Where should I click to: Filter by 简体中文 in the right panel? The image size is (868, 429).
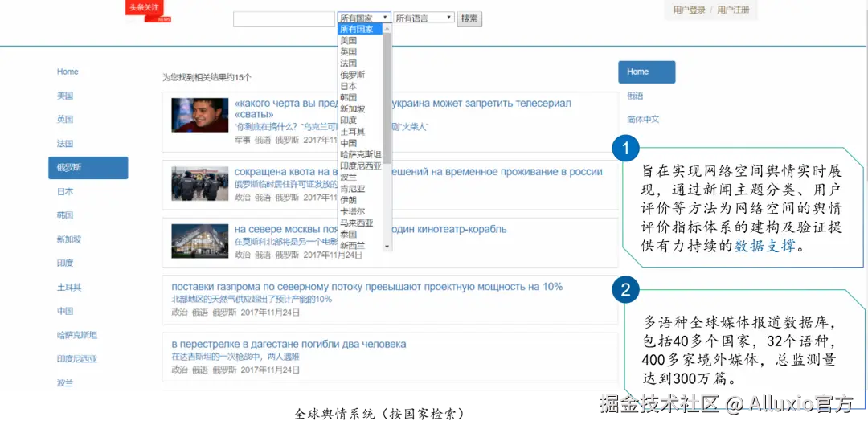[643, 119]
